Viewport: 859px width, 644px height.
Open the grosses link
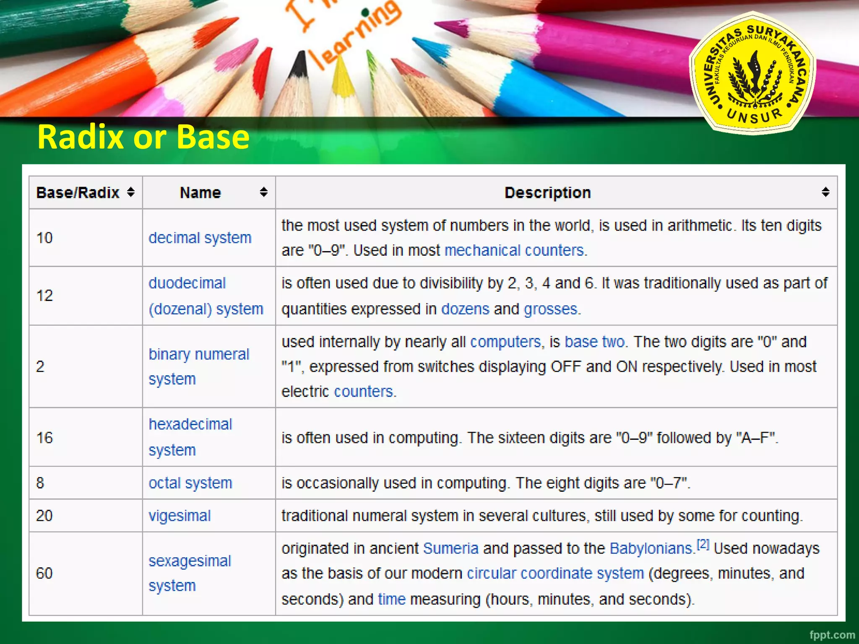pyautogui.click(x=551, y=309)
